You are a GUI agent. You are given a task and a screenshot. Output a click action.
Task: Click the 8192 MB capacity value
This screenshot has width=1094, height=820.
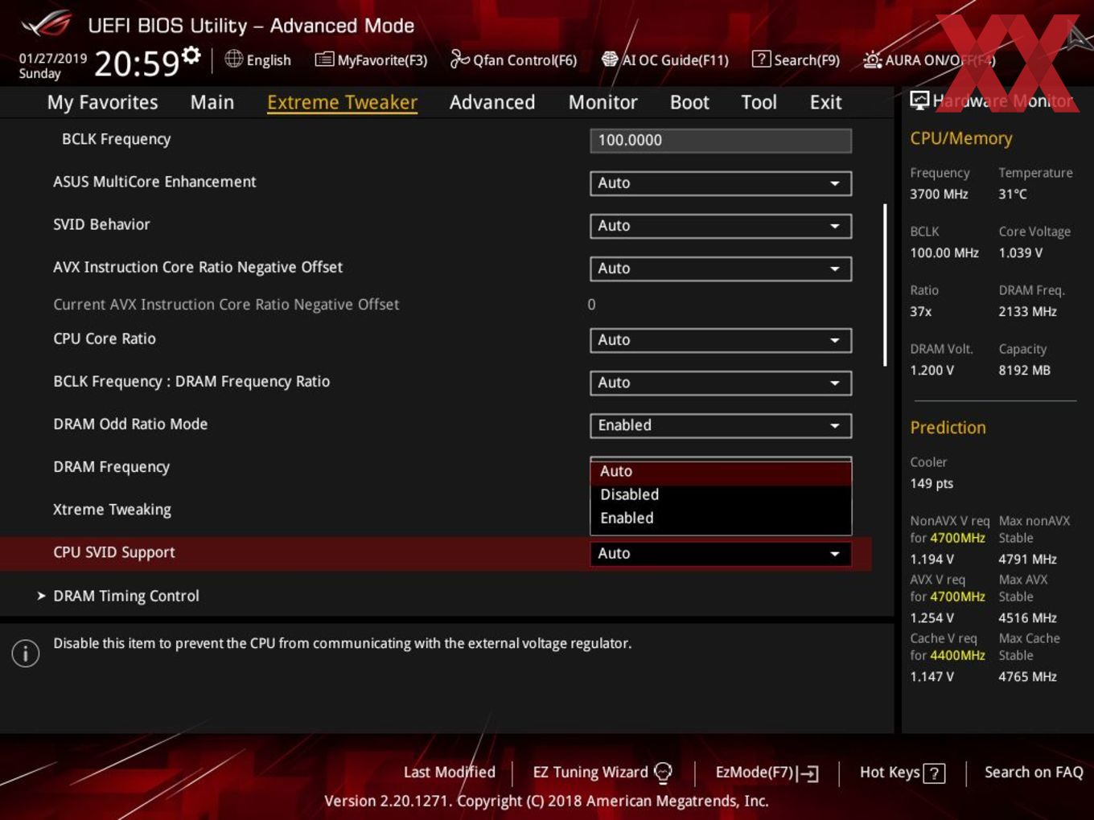(1024, 370)
